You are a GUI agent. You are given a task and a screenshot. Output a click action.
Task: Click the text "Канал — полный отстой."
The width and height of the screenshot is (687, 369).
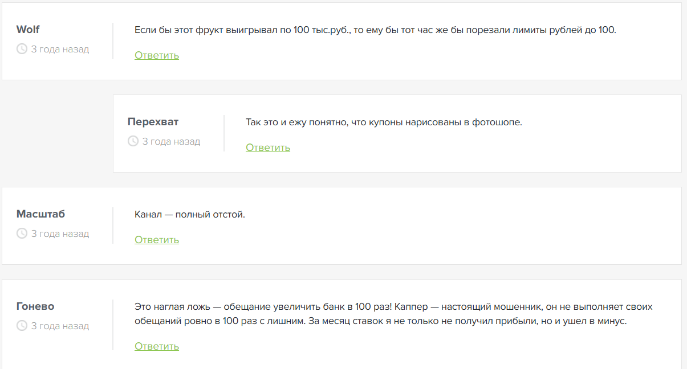click(x=190, y=215)
